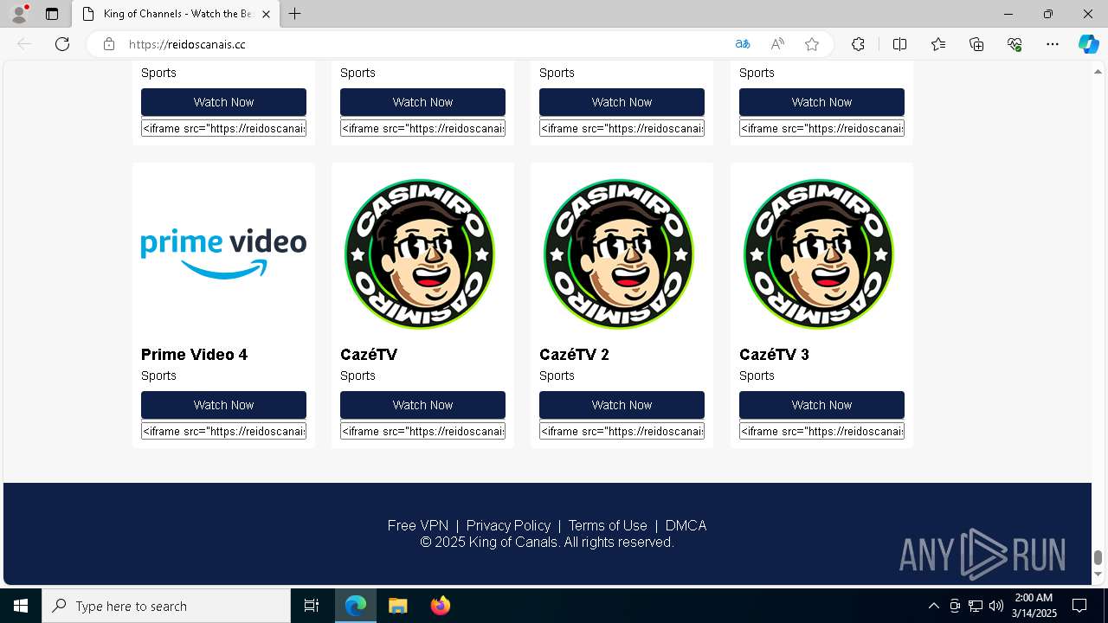This screenshot has width=1108, height=623.
Task: Select iframe code field under CazéTV 2
Action: click(x=622, y=431)
